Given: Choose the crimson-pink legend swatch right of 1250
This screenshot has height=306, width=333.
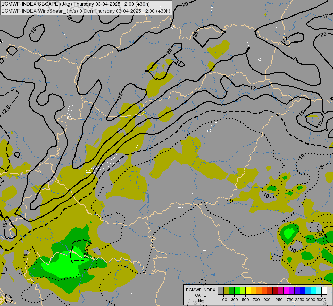Looking at the screenshot, I should [281, 291].
